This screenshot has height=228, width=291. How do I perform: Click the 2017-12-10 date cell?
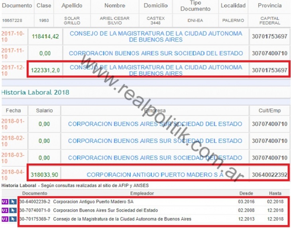[x=13, y=70]
